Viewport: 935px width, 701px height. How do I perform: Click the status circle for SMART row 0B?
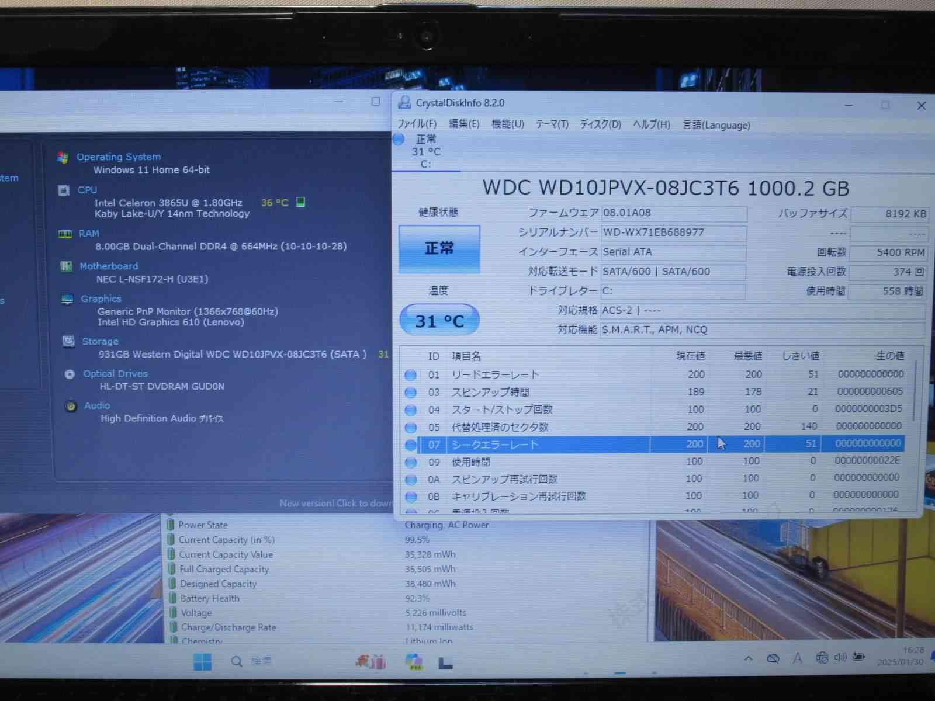pyautogui.click(x=411, y=497)
